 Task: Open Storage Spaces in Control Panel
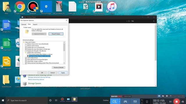coord(35,83)
